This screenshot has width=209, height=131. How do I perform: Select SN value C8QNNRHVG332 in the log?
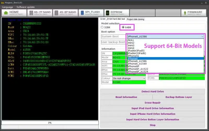click(x=32, y=23)
